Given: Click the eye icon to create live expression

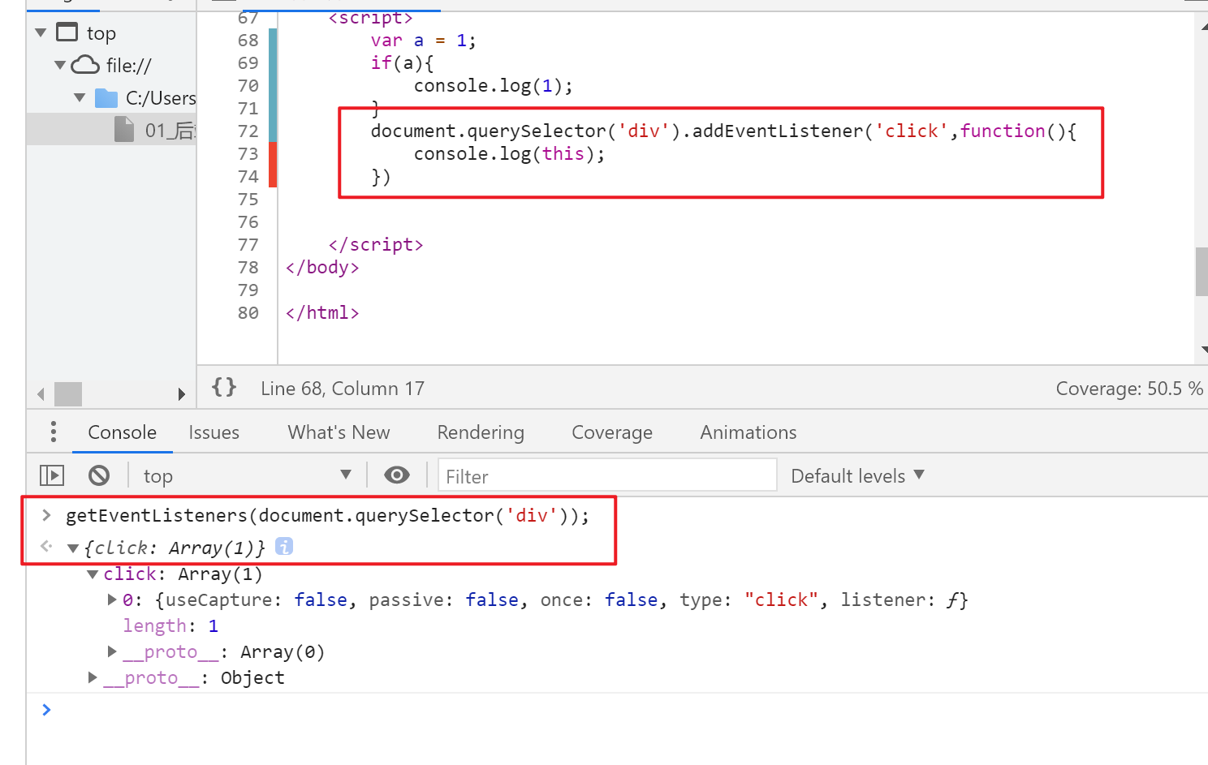Looking at the screenshot, I should pos(397,475).
